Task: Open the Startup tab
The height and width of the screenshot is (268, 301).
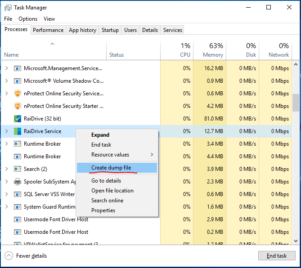Action: pyautogui.click(x=110, y=30)
